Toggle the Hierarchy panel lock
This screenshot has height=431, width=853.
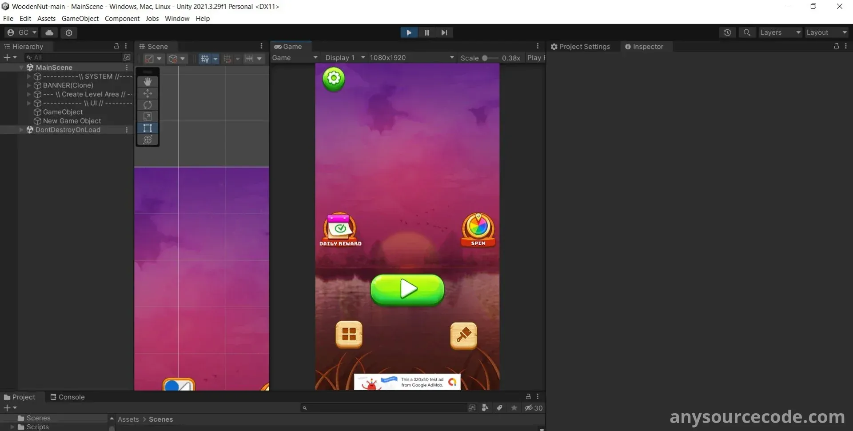[116, 46]
